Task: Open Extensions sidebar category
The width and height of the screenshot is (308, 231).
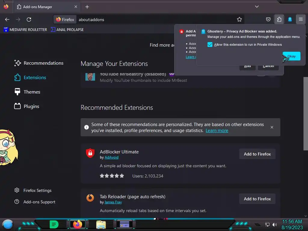Action: [30, 77]
